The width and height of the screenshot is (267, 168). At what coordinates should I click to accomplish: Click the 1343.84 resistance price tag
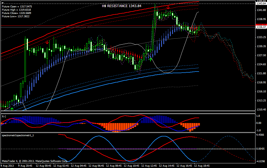pos(261,3)
